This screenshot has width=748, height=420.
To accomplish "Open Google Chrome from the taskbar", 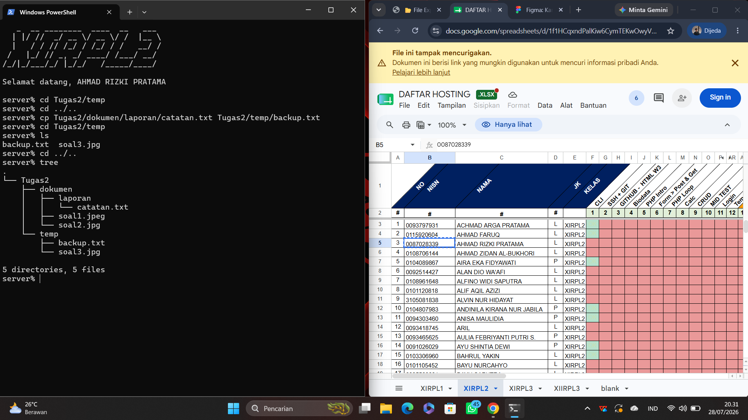I will pyautogui.click(x=493, y=408).
